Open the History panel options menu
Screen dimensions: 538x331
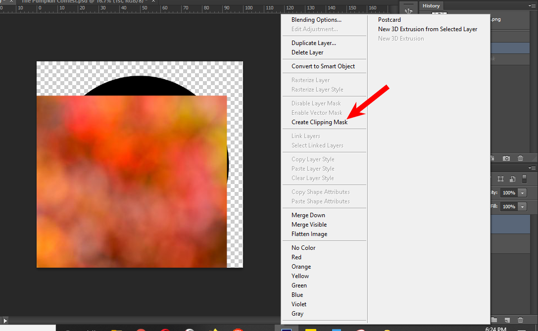coord(532,6)
